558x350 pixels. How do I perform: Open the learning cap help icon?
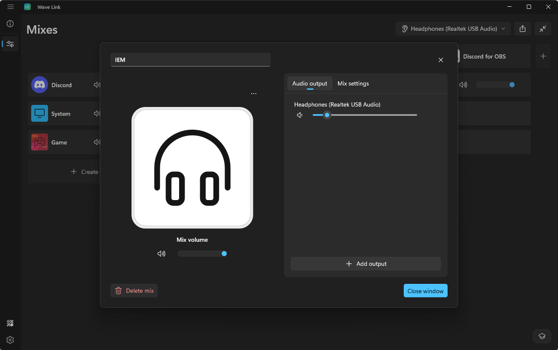(x=542, y=336)
